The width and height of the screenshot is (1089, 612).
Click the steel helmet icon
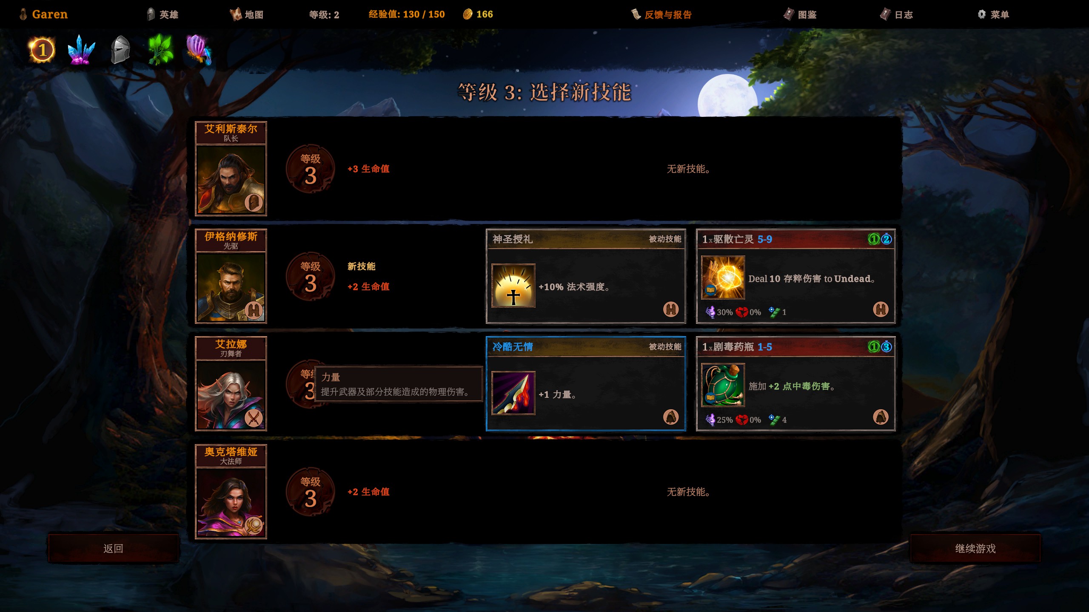click(x=120, y=50)
